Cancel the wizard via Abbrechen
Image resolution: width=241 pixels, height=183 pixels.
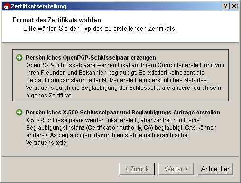(x=215, y=169)
